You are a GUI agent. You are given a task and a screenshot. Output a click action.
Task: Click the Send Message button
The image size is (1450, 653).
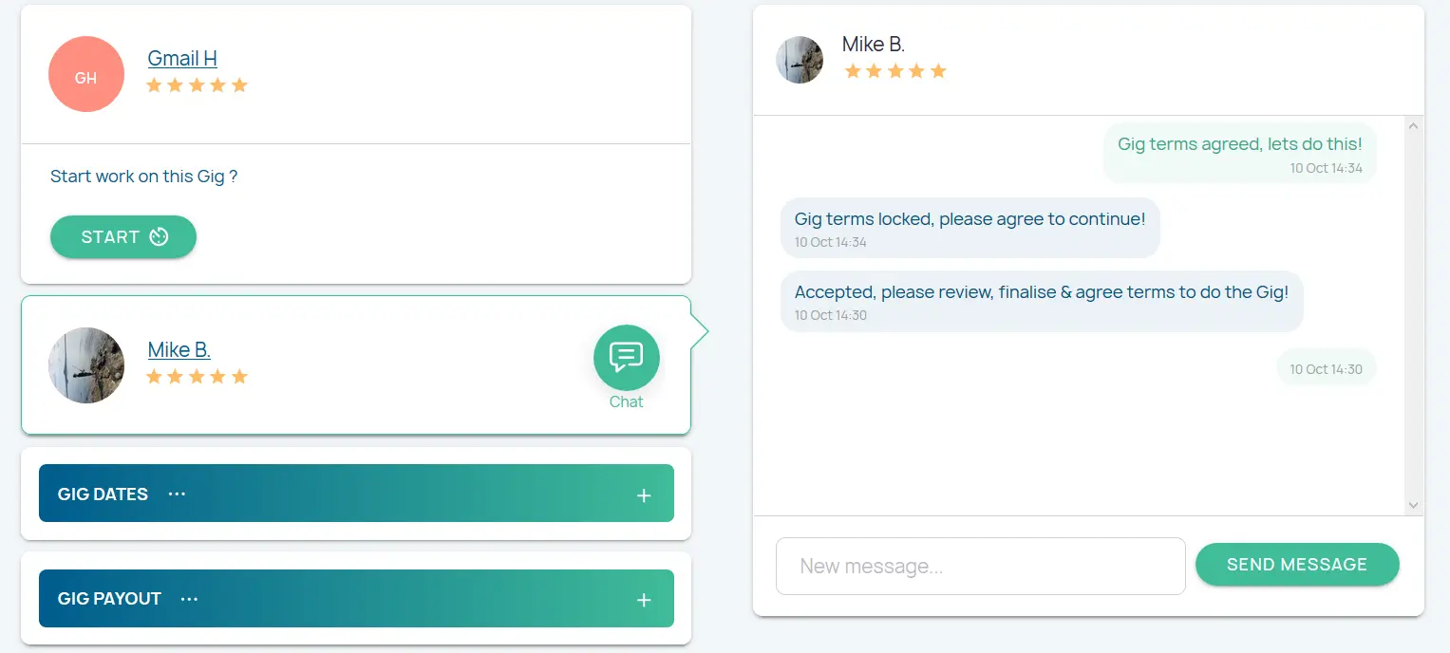coord(1296,565)
